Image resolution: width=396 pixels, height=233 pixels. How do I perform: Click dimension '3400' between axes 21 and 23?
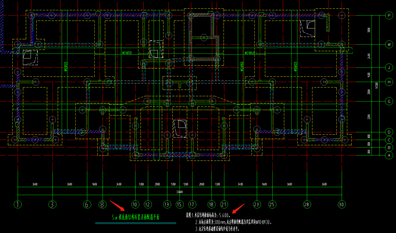click(240, 184)
